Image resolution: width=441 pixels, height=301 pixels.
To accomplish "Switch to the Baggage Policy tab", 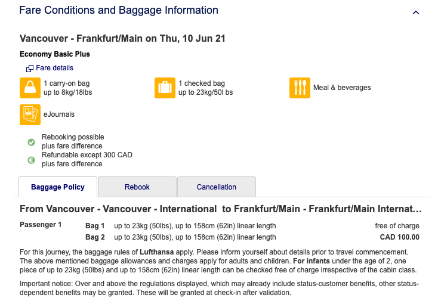I will [58, 187].
